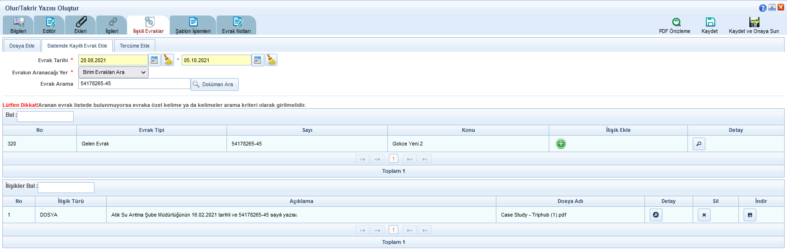Expand Evrakın Aranacağı Yer dropdown

(x=113, y=72)
